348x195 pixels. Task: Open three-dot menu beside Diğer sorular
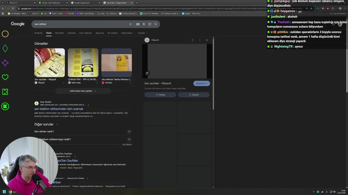(x=57, y=124)
